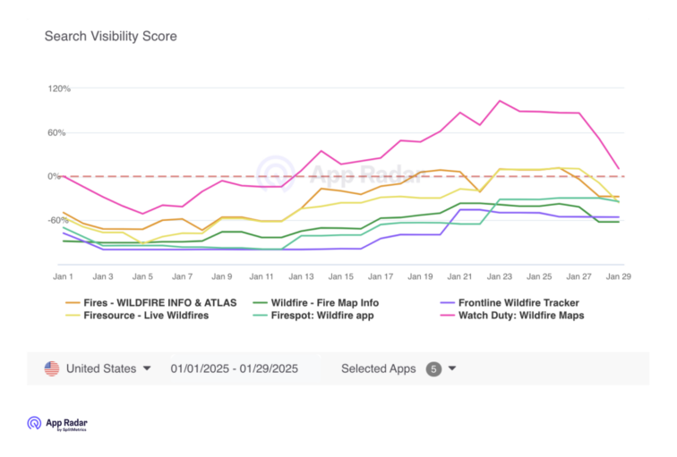Screen dimensions: 677x457
Task: Click the Watch Duty peak at Jan 23
Action: coord(500,101)
